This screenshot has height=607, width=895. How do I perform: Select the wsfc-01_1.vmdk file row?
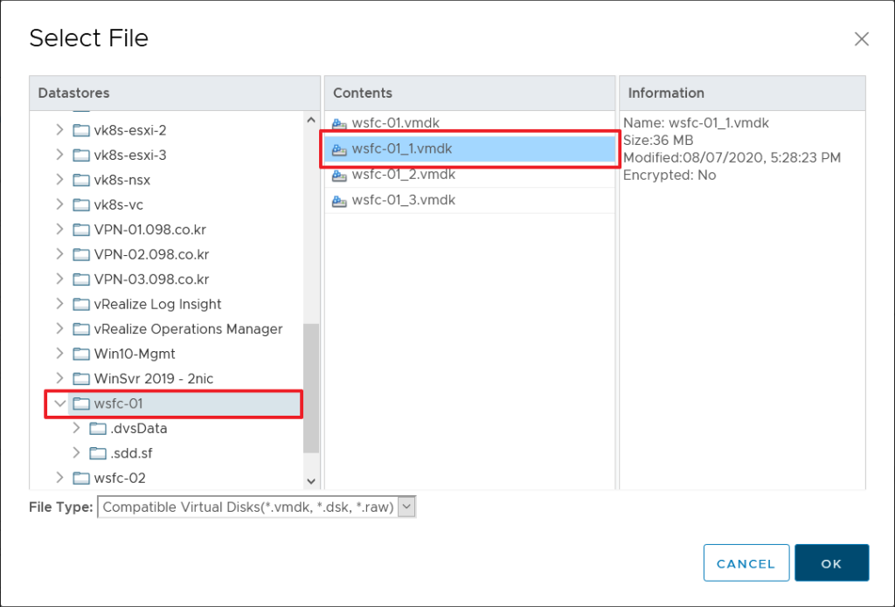pos(470,149)
